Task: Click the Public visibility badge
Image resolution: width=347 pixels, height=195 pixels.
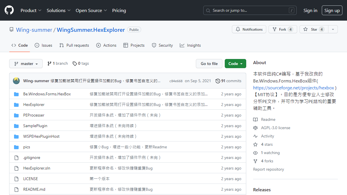Action: (134, 29)
